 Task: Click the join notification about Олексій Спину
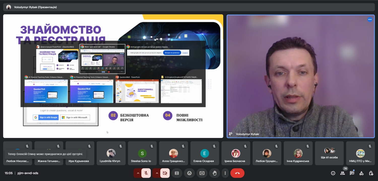point(45,154)
